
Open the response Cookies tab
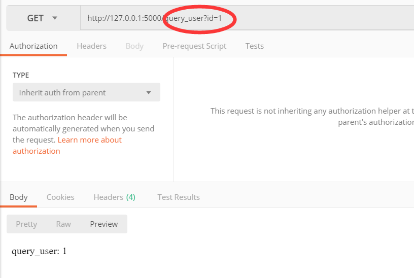60,197
